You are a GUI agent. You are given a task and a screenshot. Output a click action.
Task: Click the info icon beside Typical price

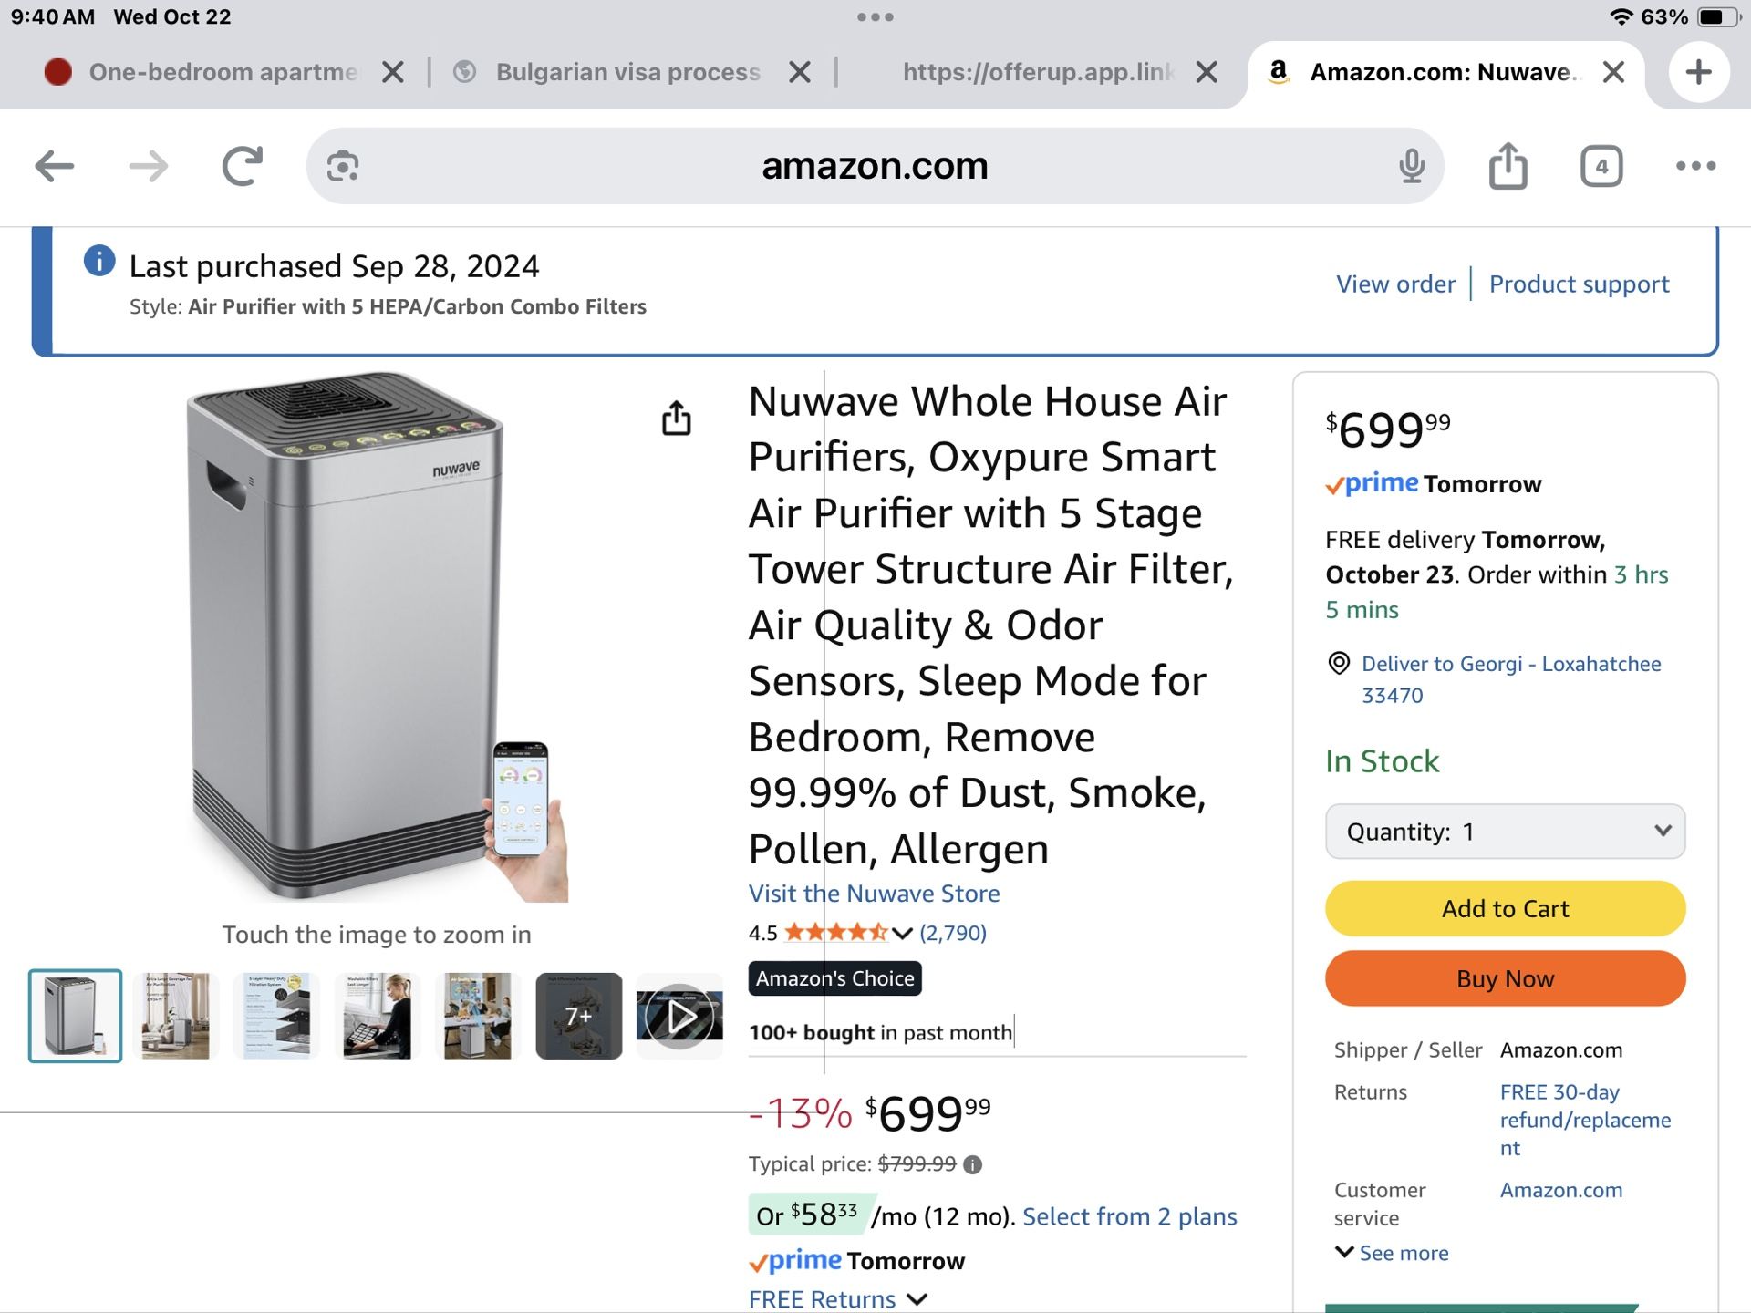tap(974, 1163)
